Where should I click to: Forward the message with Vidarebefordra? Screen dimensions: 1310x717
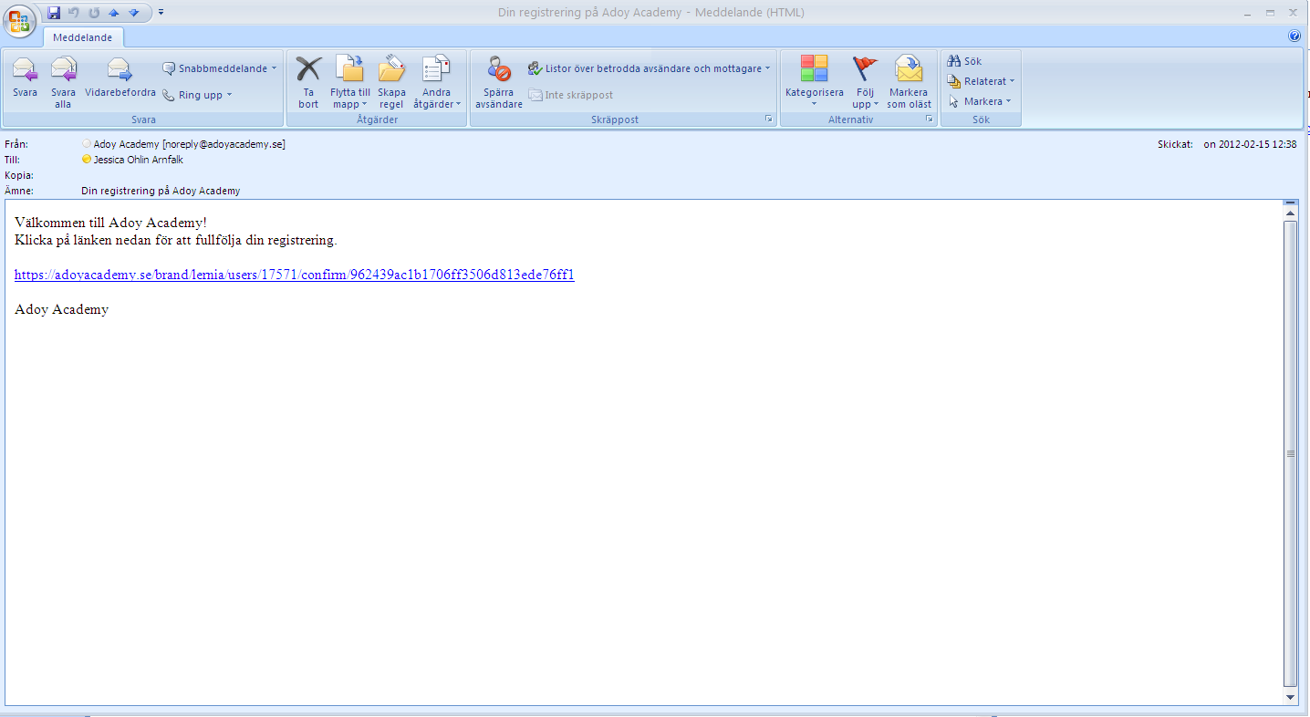tap(120, 77)
